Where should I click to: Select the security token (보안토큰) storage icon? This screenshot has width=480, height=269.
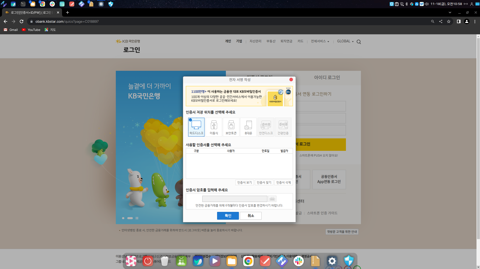[231, 127]
